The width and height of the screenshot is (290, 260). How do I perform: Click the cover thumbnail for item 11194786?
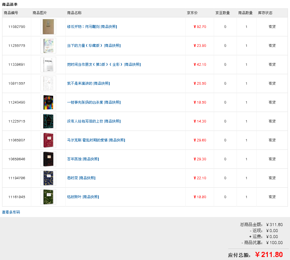click(48, 178)
